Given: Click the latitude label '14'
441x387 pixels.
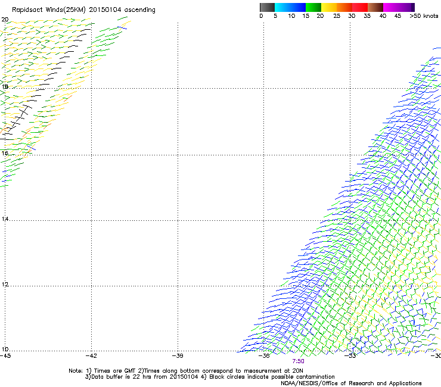Looking at the screenshot, I should (5, 219).
